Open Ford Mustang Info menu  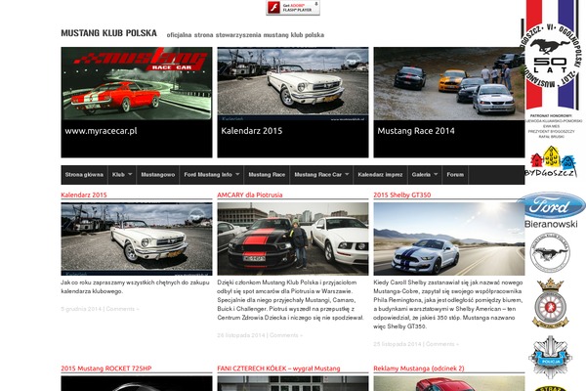(208, 175)
